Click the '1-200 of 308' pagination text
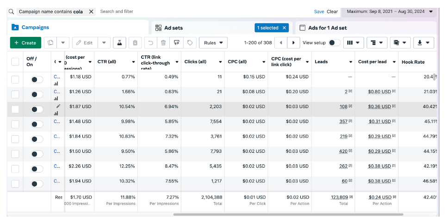This screenshot has height=217, width=445. click(258, 43)
